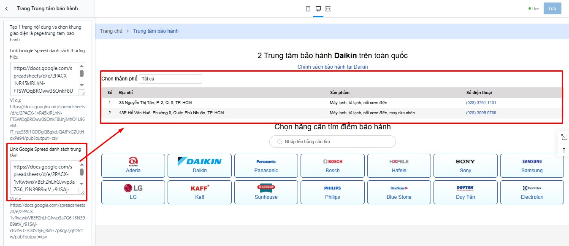
Task: Switch preview to desktop view
Action: 318,9
